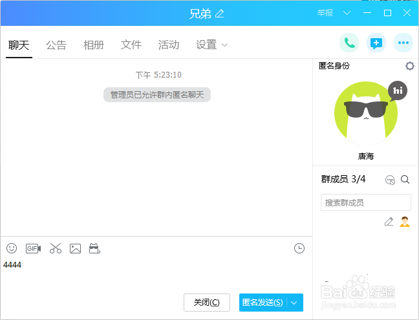The height and width of the screenshot is (320, 419).
Task: Click the 管理员已允许群内匿名聊天 system notice
Action: [157, 95]
